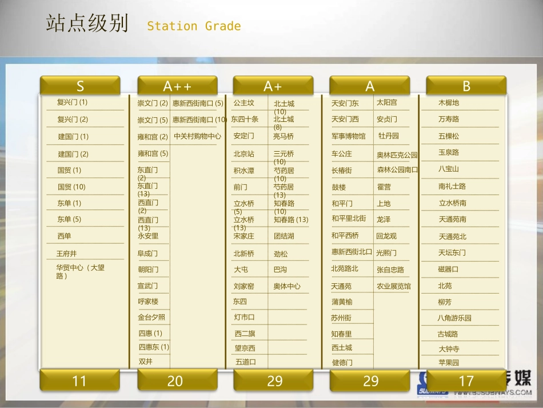Select 北京站 in A+ column
543x408 pixels.
[x=244, y=153]
